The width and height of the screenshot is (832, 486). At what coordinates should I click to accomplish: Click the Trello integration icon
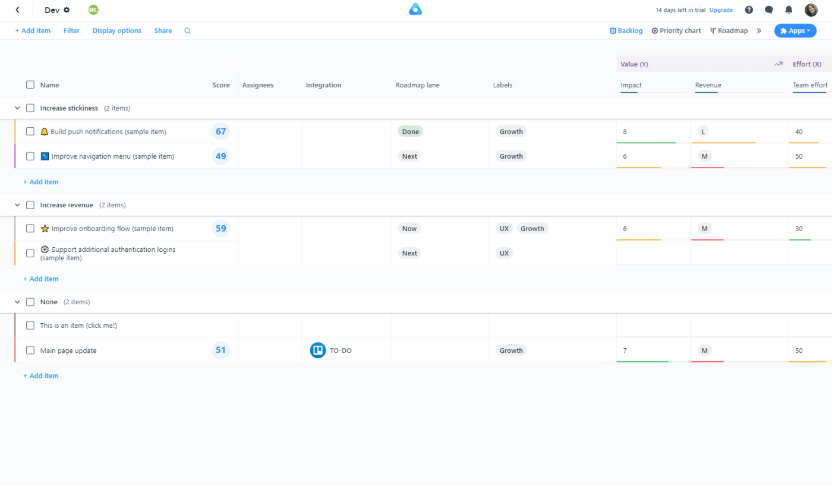click(x=317, y=351)
